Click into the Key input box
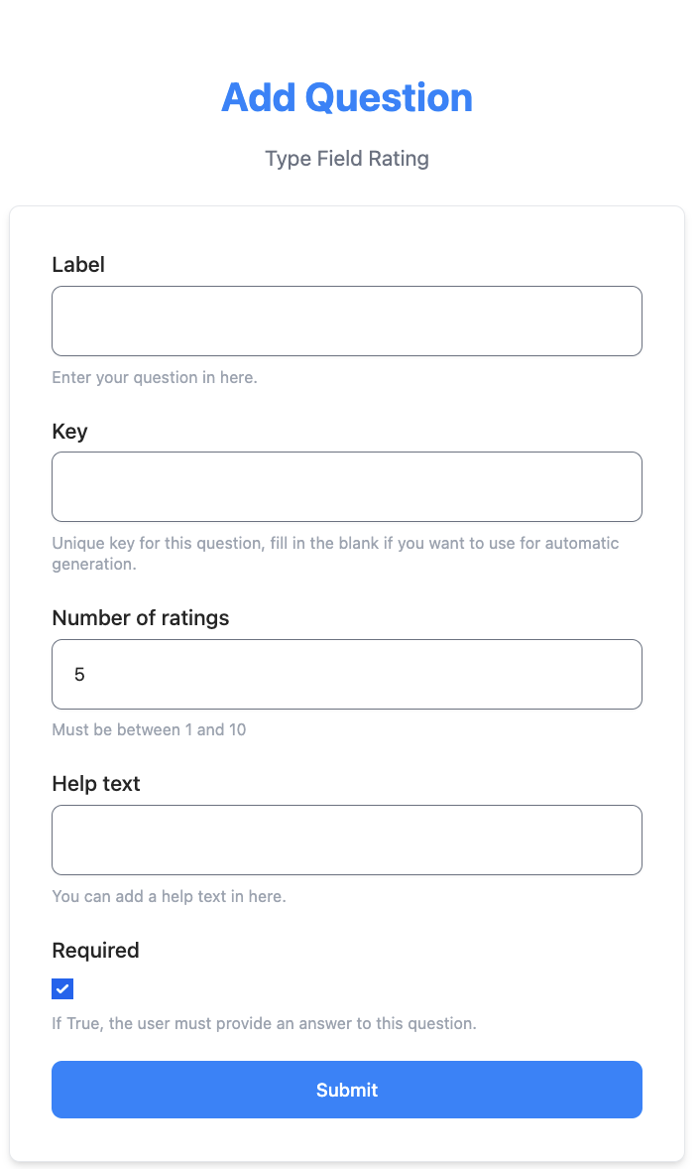 click(347, 487)
